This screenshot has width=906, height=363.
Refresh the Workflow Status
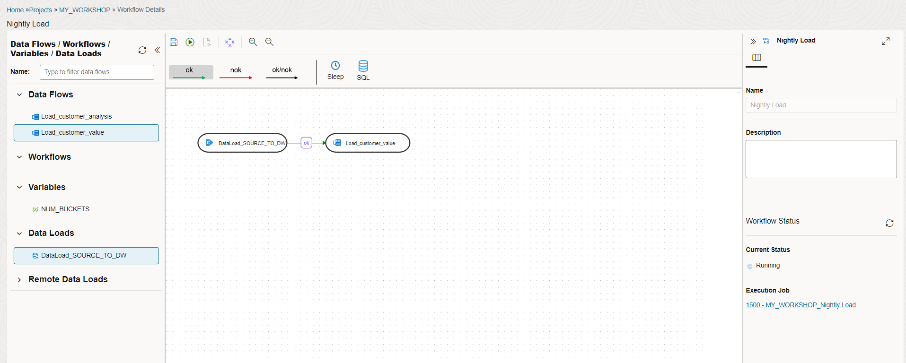[889, 223]
